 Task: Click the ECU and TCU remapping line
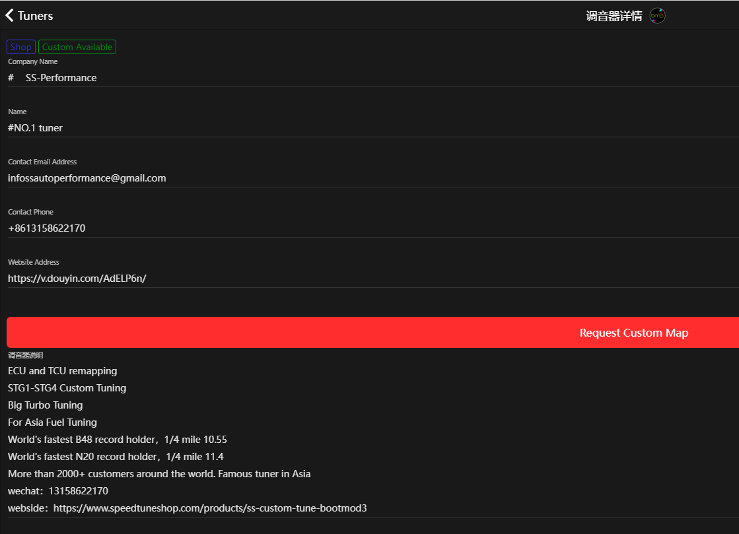pyautogui.click(x=62, y=371)
